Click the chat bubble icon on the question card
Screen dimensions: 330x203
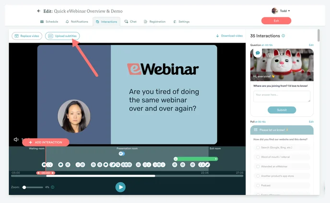pos(258,53)
